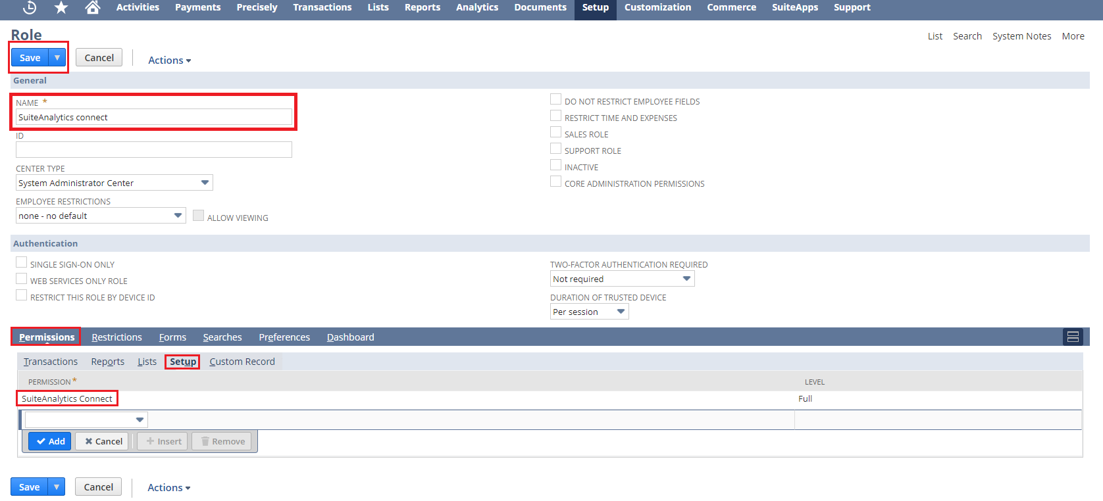Tick the Inactive checkbox
This screenshot has height=501, width=1103.
pos(556,166)
